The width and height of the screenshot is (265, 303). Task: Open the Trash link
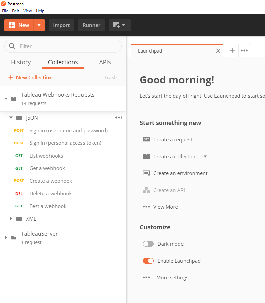(110, 77)
